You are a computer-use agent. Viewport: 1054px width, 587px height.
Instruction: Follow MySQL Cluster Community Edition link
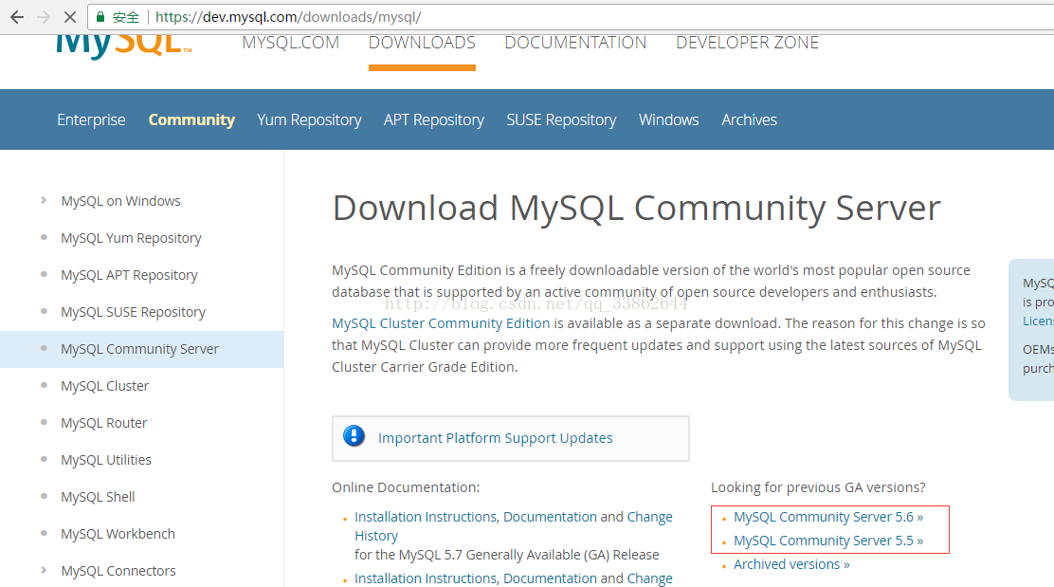pyautogui.click(x=441, y=323)
